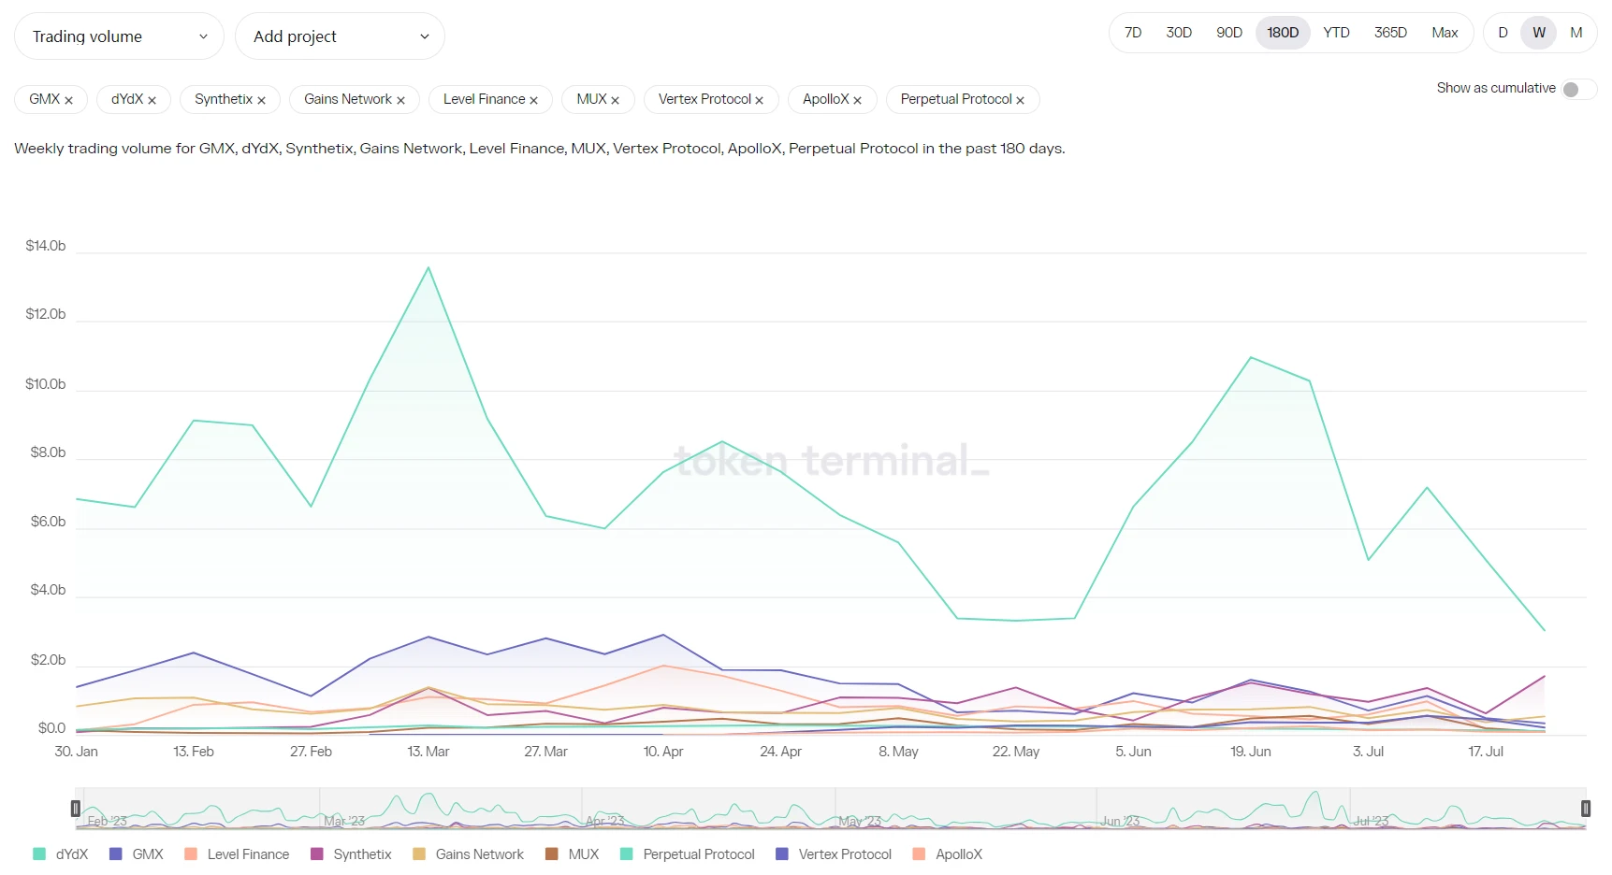The height and width of the screenshot is (875, 1612).
Task: Toggle Perpetual Protocol series in the legend
Action: click(x=688, y=854)
